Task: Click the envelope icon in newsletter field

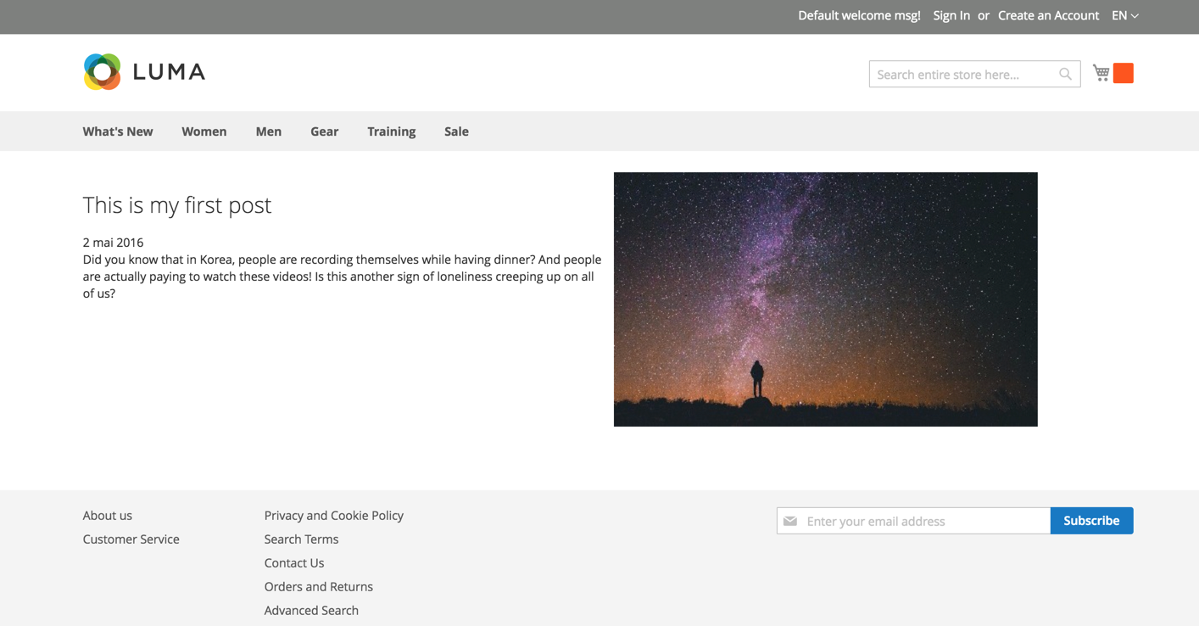Action: click(790, 521)
